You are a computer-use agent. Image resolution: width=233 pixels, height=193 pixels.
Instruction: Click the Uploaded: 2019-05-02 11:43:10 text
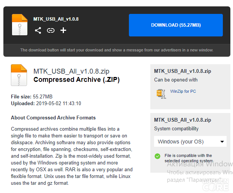coord(46,103)
